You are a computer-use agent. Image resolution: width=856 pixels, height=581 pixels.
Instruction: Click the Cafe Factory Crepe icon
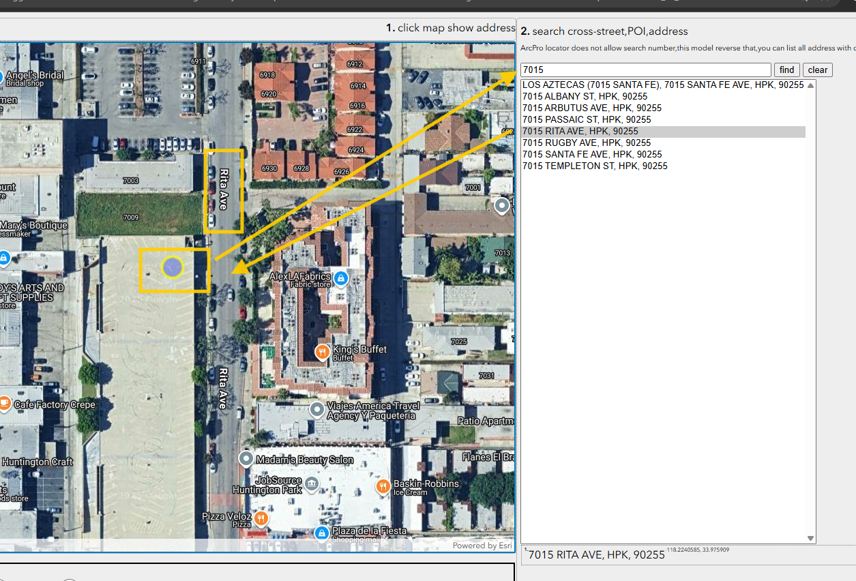tap(5, 404)
